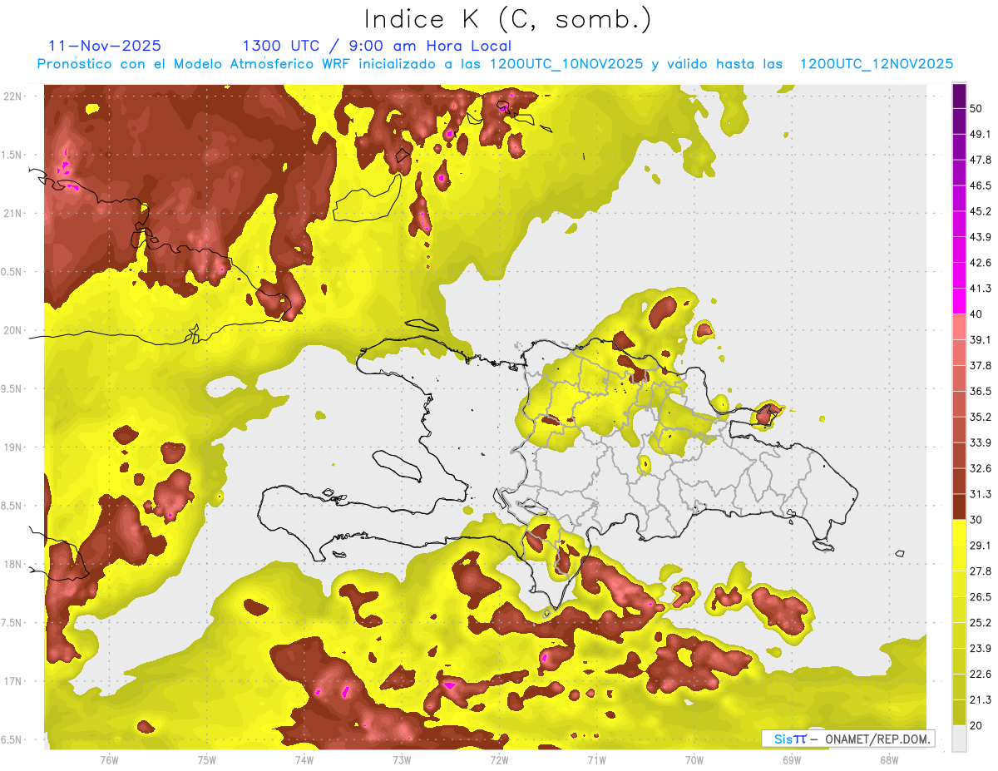Click '1300 UTC / 9:00 am Hora Local'
This screenshot has height=771, width=998.
tap(377, 46)
